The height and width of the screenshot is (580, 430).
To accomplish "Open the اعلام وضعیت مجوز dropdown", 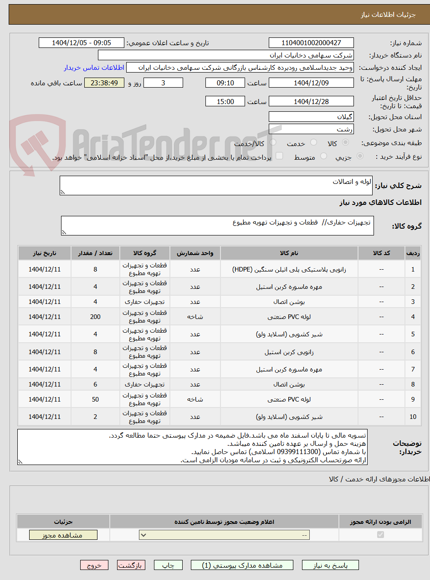I will [x=224, y=535].
